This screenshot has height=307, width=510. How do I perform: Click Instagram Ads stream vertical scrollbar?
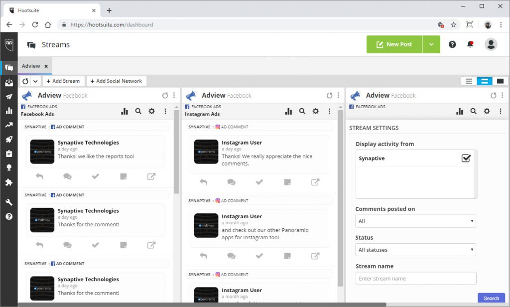pyautogui.click(x=341, y=198)
